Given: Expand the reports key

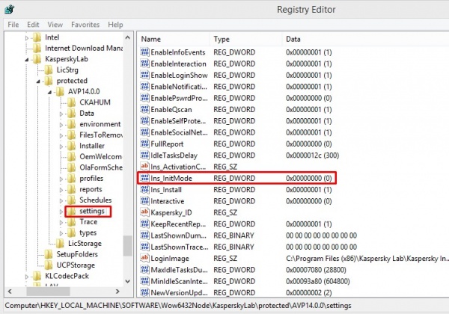Looking at the screenshot, I should pos(61,190).
